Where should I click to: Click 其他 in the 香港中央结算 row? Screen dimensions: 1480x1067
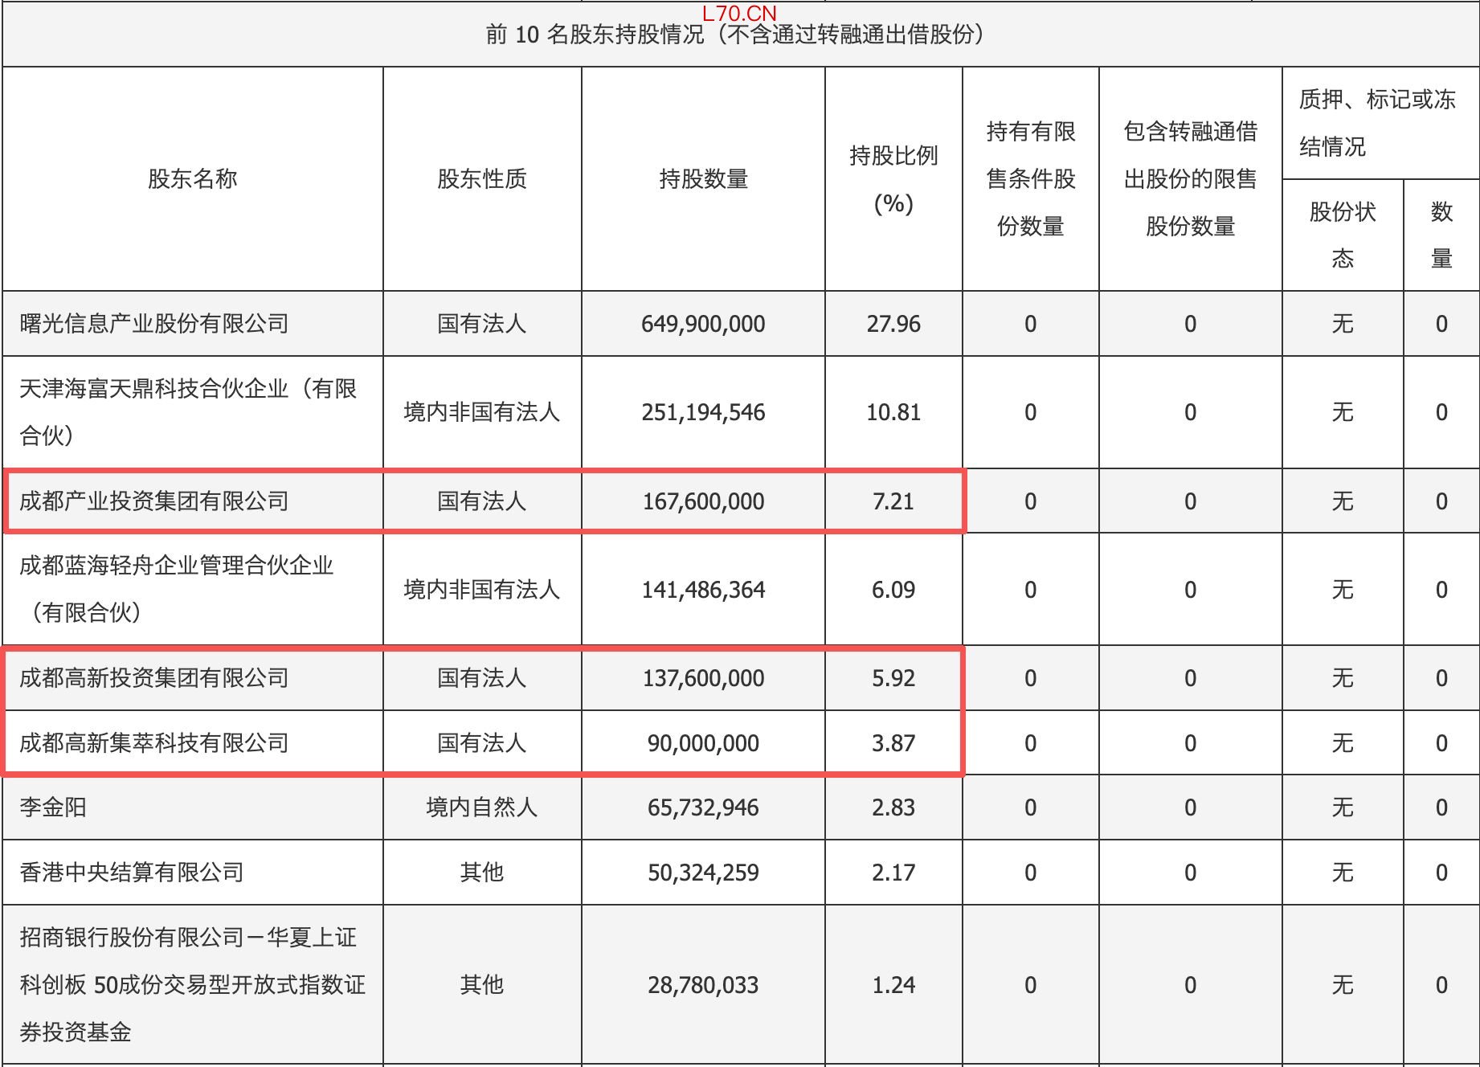coord(482,873)
